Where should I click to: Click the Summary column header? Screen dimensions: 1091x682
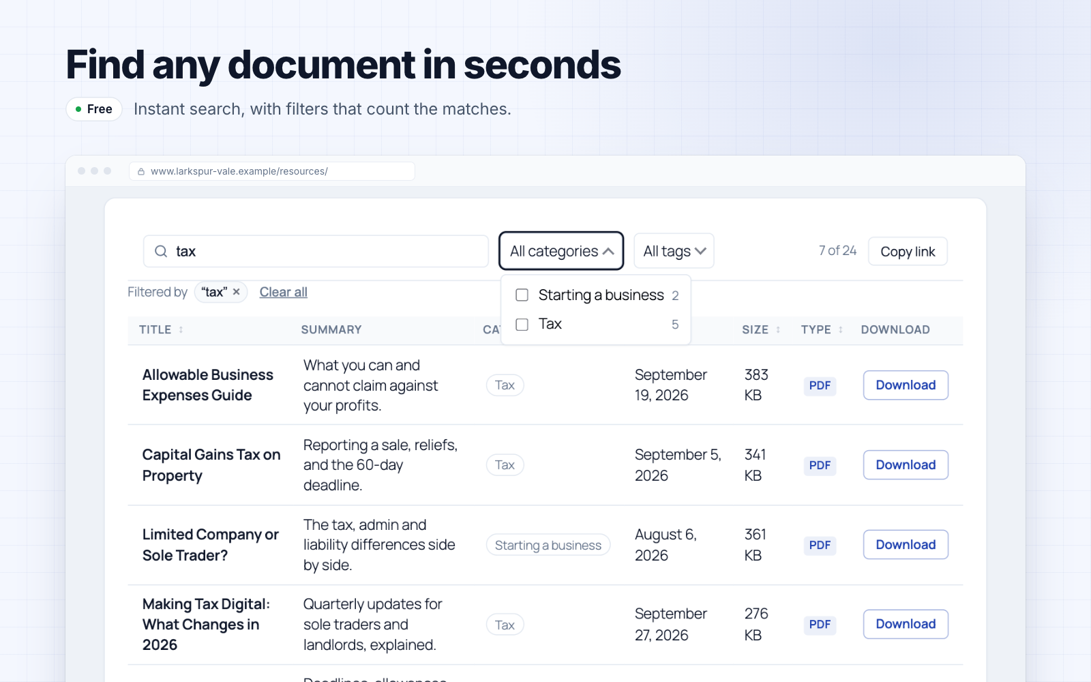tap(331, 329)
